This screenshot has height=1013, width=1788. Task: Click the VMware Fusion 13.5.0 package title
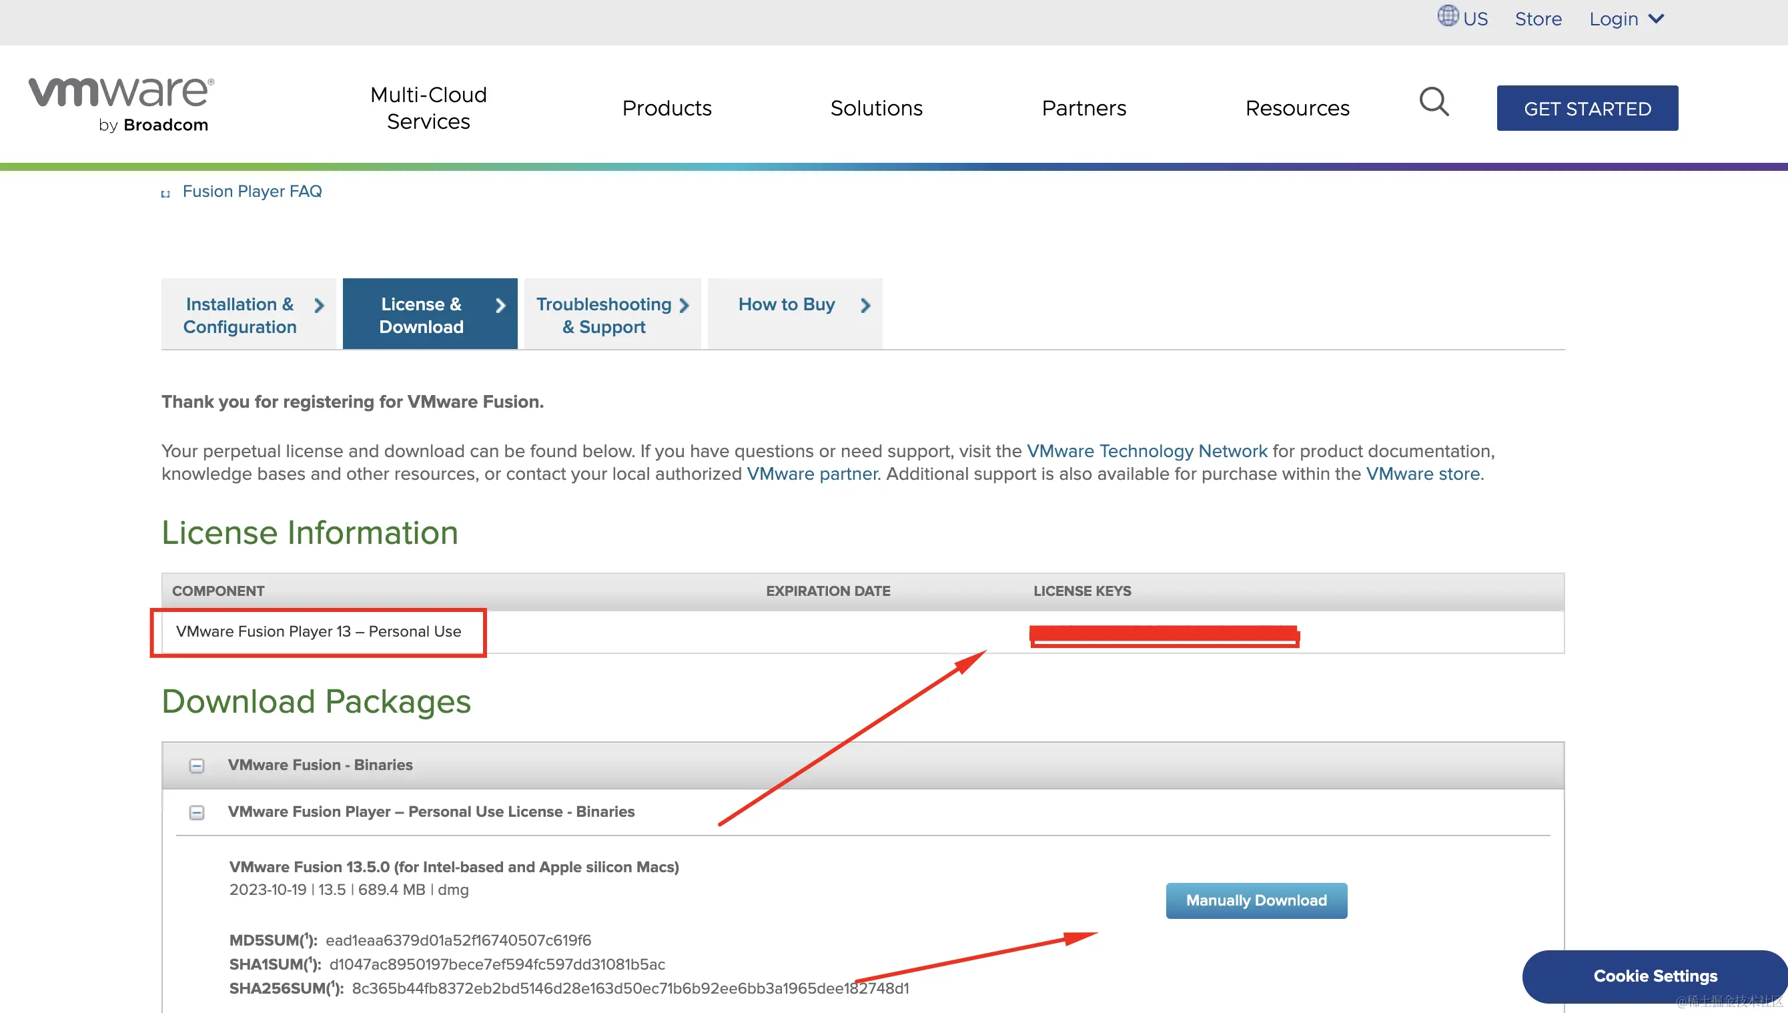(x=454, y=867)
